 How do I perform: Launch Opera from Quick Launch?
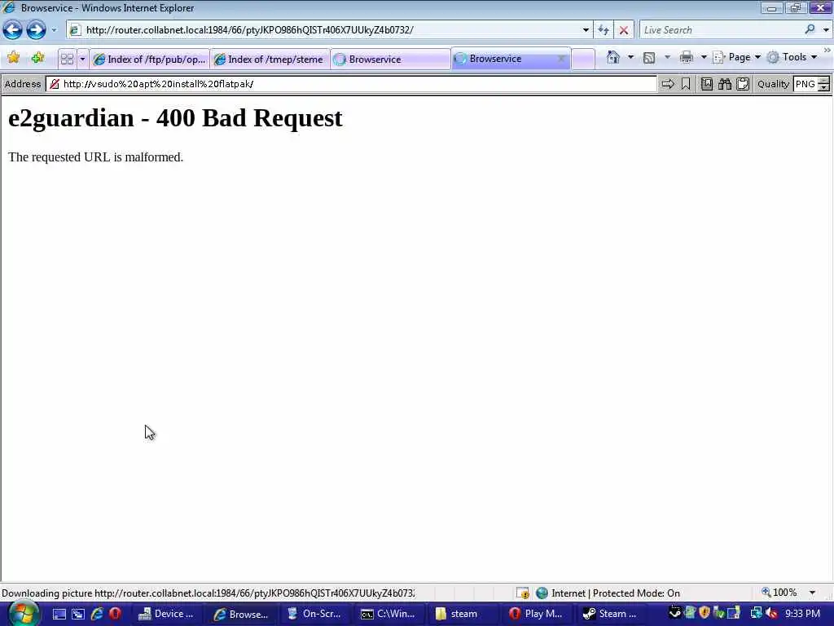[115, 614]
